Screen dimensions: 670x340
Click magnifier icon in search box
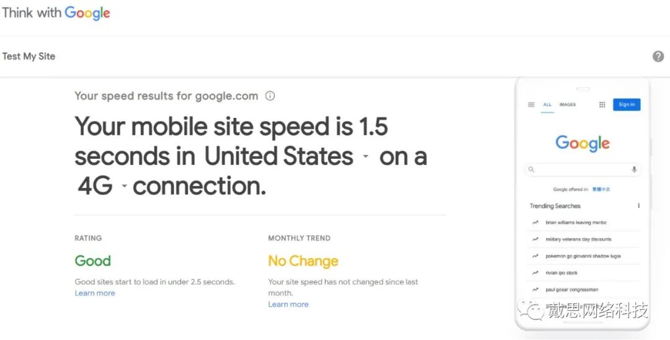[x=532, y=169]
